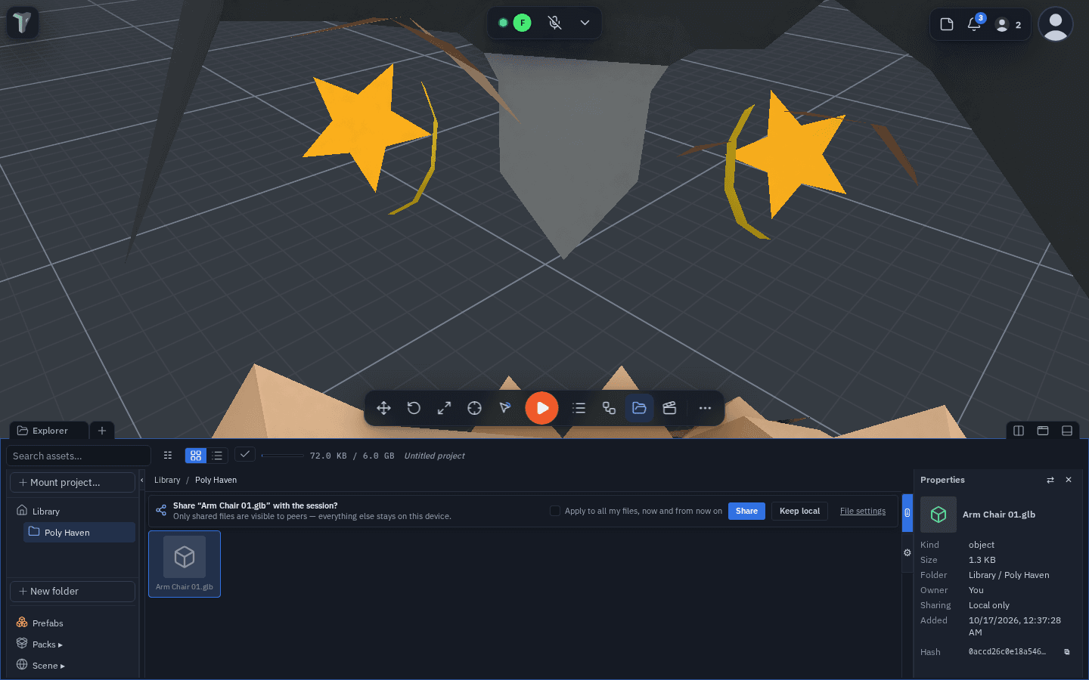Select the move/translate tool
This screenshot has height=680, width=1089.
[383, 408]
